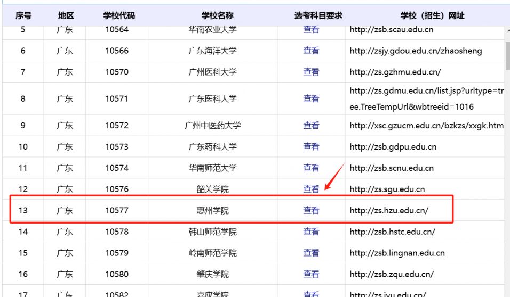The height and width of the screenshot is (297, 510).
Task: Open 查看 link for 广州中医药大学
Action: [x=311, y=125]
